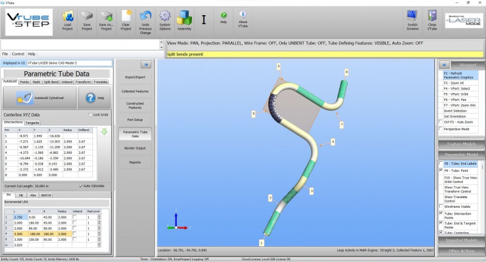Expand the Imported Models panel header

tap(461, 240)
